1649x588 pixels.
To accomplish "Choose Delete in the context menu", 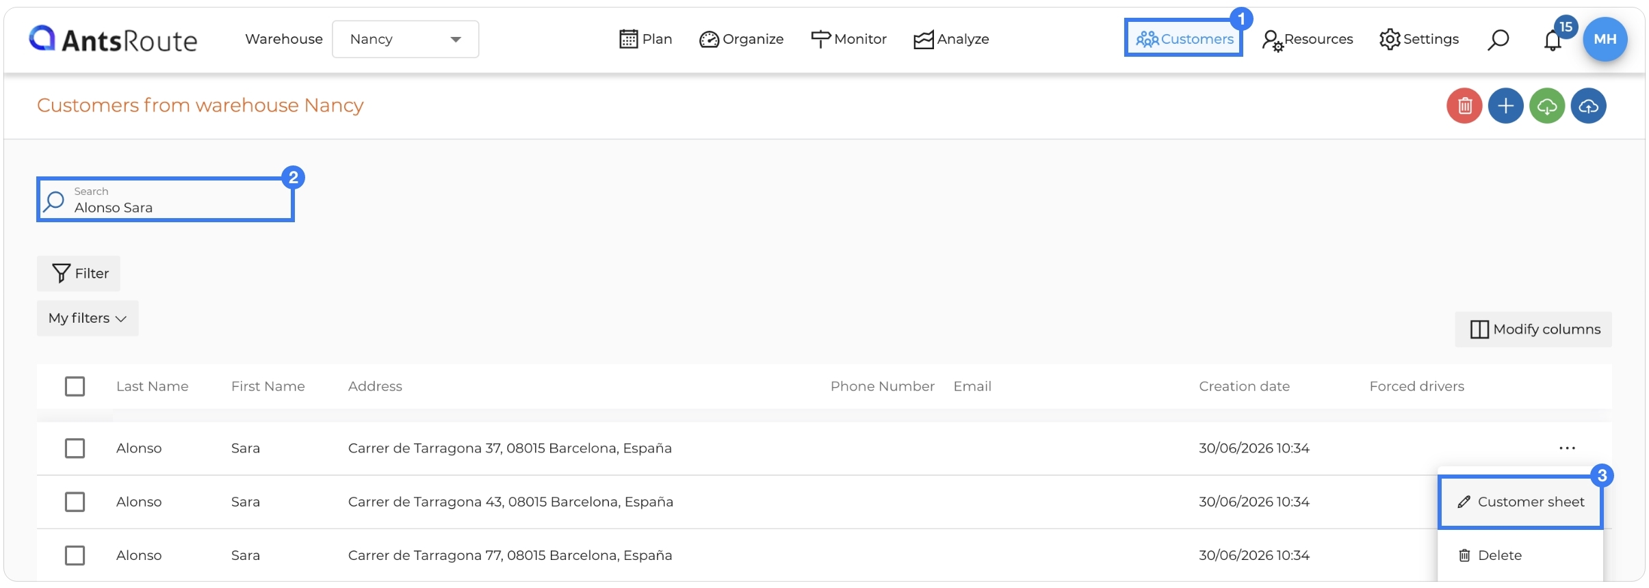I will click(x=1520, y=555).
